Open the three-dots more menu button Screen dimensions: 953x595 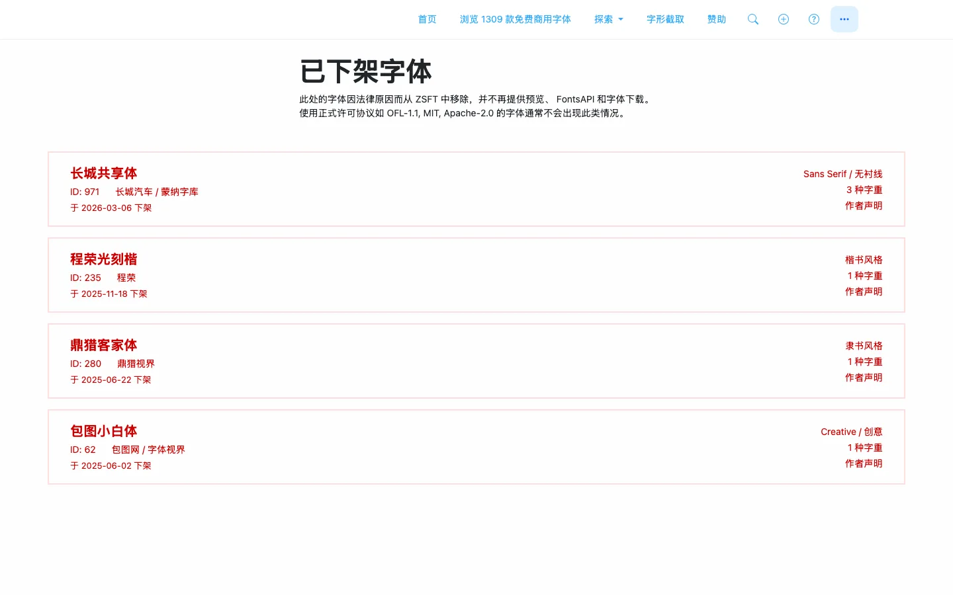click(844, 19)
